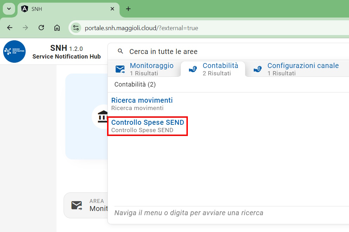Click the AREA card envelope icon
The width and height of the screenshot is (349, 232).
[x=77, y=205]
